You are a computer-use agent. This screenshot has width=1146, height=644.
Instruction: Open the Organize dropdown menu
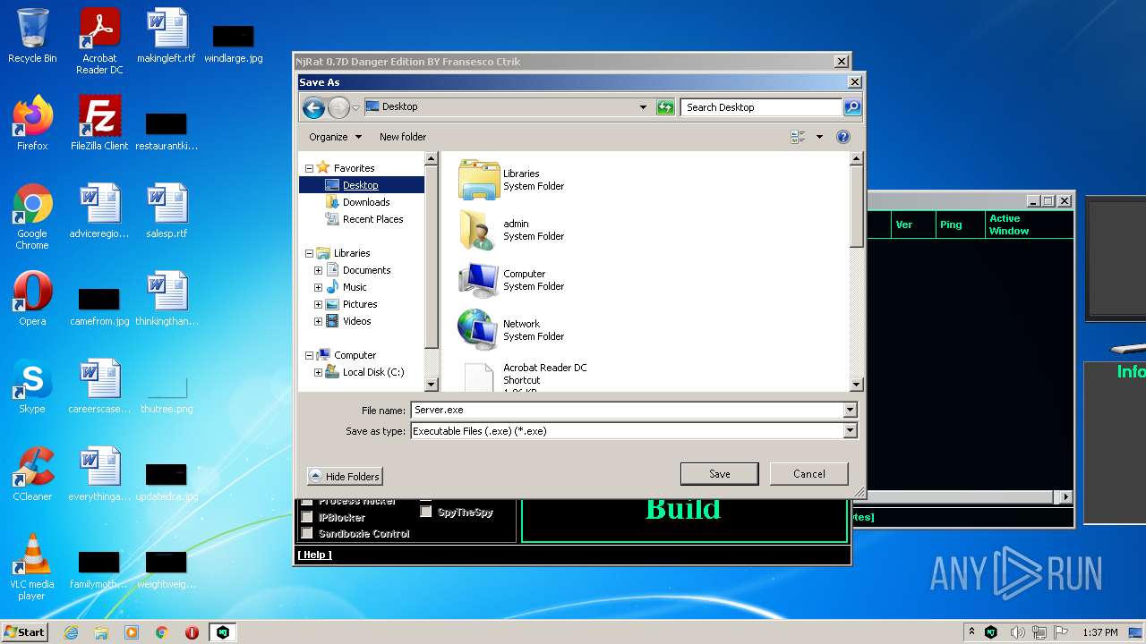pyautogui.click(x=336, y=137)
